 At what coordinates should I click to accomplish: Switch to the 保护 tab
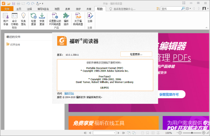point(78,9)
